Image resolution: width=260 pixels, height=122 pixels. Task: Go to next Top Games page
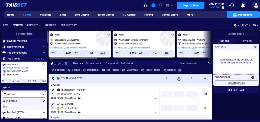click(x=44, y=59)
